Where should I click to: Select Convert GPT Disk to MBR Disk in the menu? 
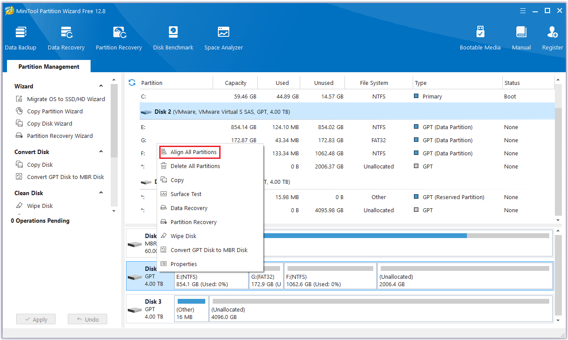209,250
